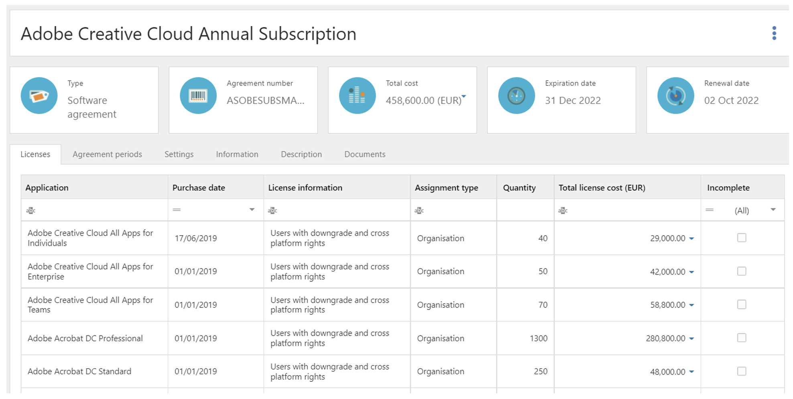Screen dimensions: 793x399
Task: Click the 31 Dec 2022 expiration date
Action: click(x=573, y=100)
